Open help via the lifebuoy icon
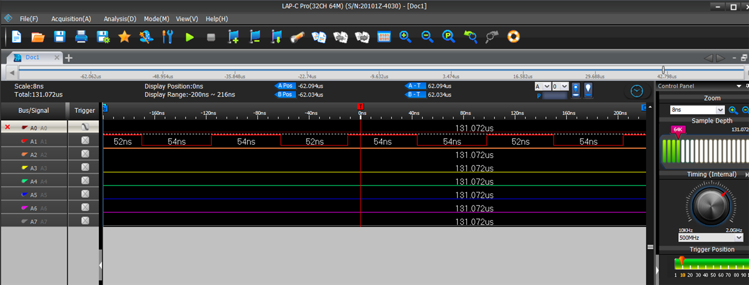Screen dimensions: 749x285 514,37
